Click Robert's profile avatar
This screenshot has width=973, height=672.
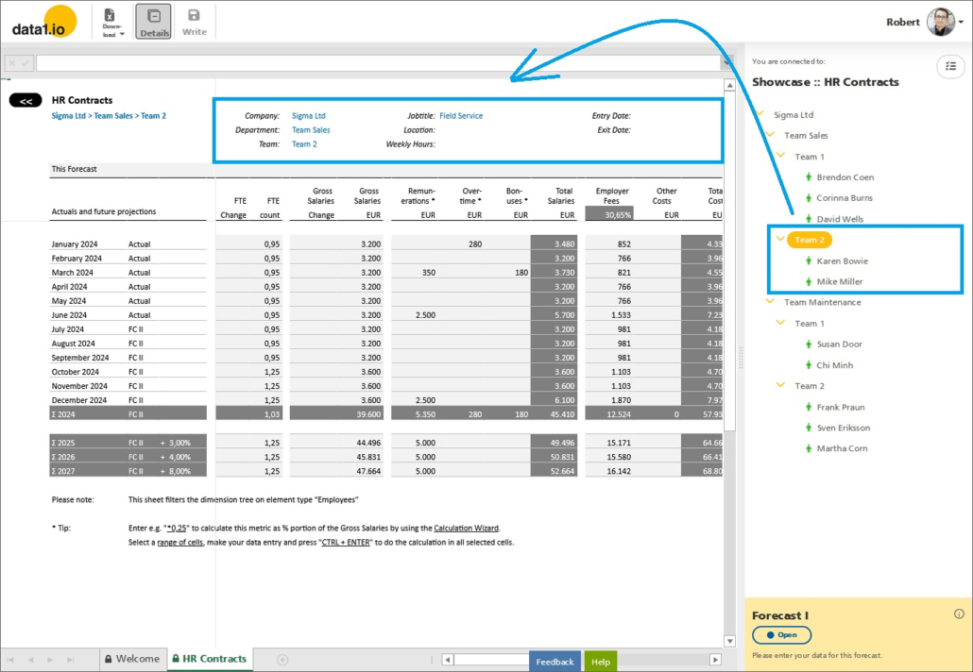tap(940, 22)
